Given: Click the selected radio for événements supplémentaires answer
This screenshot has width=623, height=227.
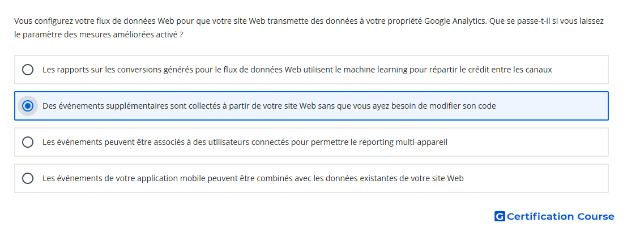Looking at the screenshot, I should click(x=28, y=106).
